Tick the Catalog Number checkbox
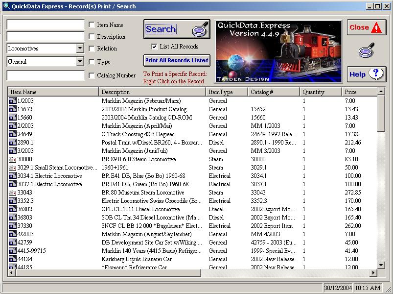 (x=92, y=75)
